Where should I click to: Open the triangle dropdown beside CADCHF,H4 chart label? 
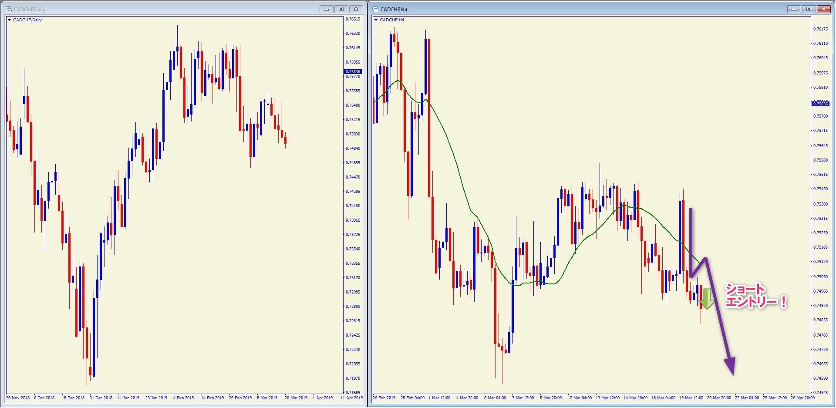tap(376, 20)
